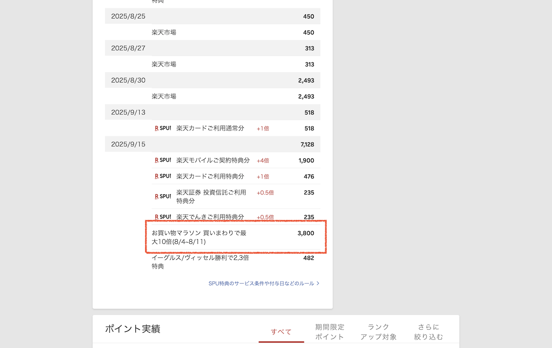
Task: Click 313 in the 2025/8/27 date row
Action: pyautogui.click(x=309, y=48)
